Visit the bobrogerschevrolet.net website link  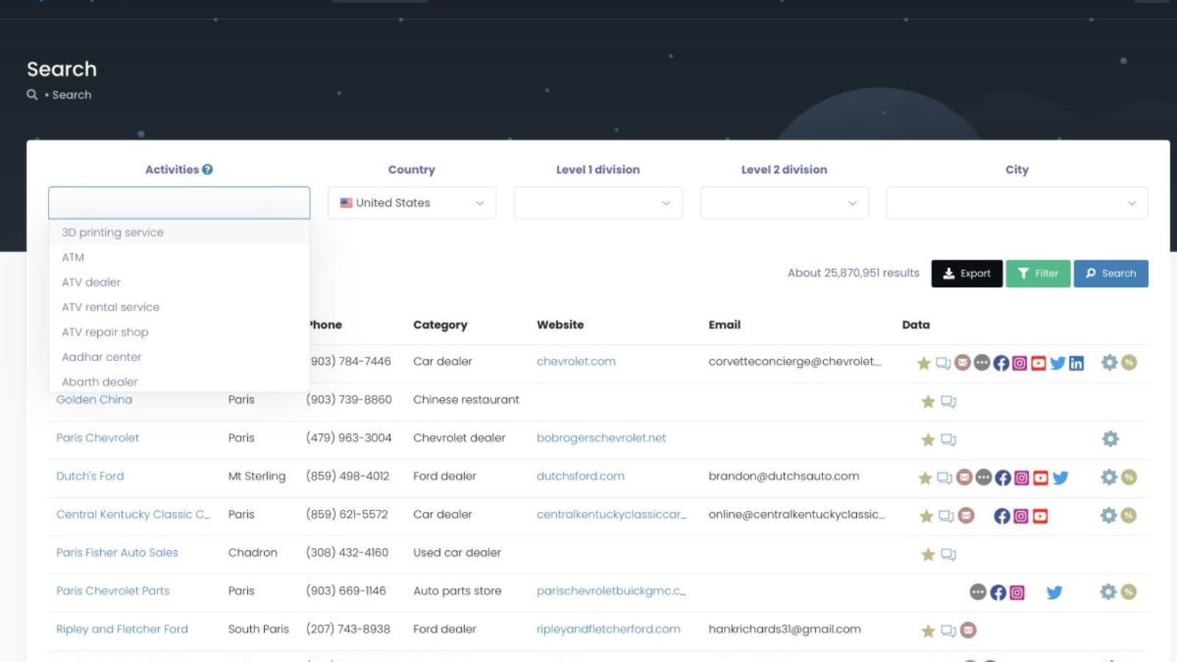tap(601, 438)
